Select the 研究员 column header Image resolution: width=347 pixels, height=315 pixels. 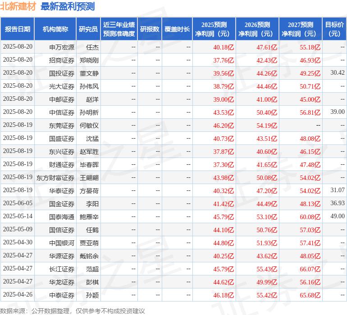88,29
